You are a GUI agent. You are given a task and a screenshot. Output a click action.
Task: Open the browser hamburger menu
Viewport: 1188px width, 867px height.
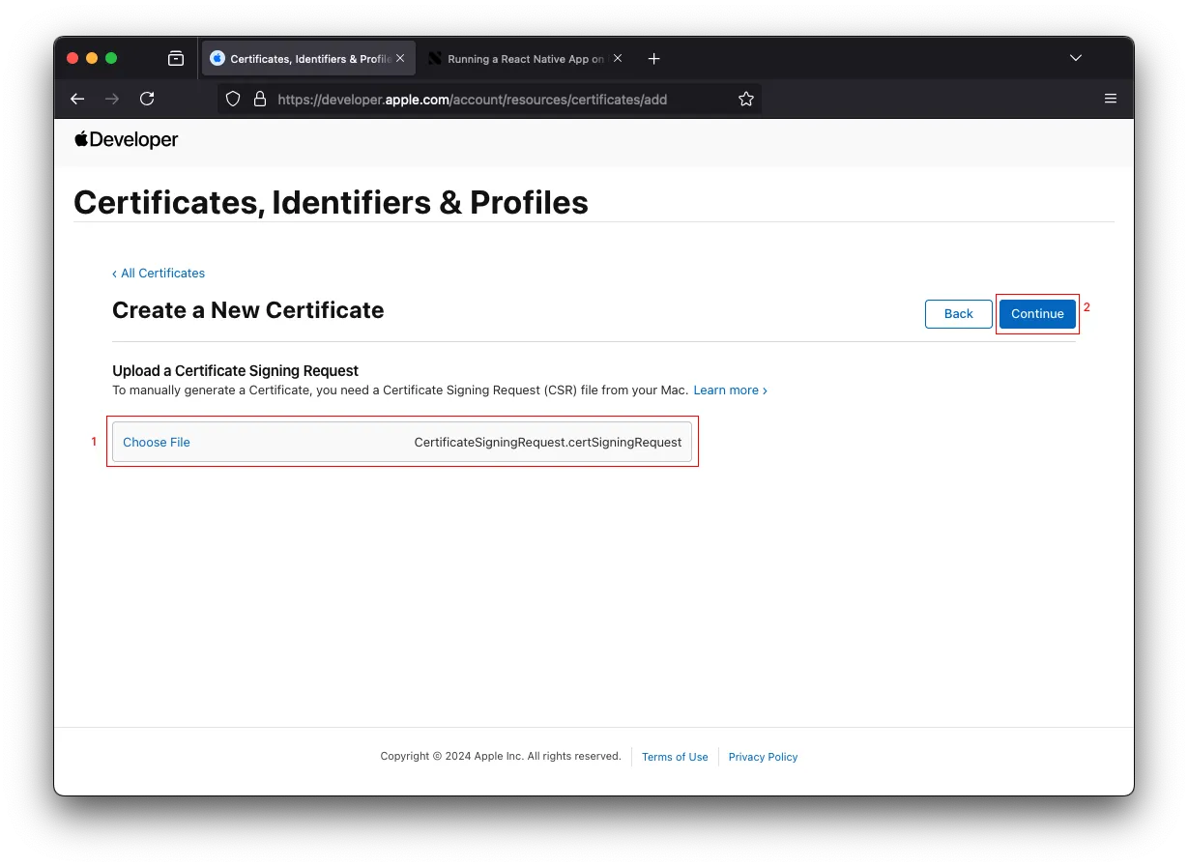coord(1111,99)
